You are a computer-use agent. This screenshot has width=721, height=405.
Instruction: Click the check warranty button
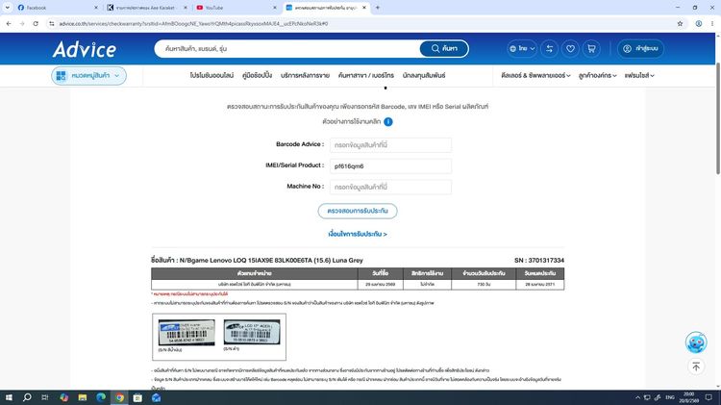358,211
